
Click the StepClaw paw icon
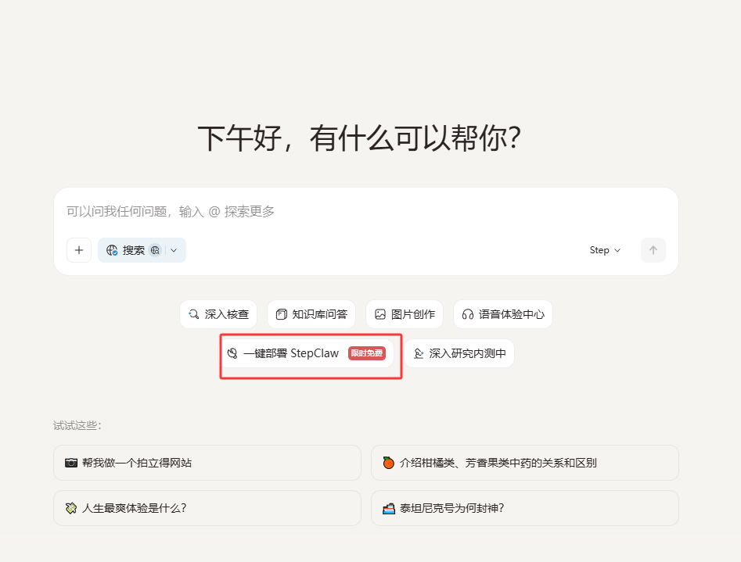coord(231,353)
